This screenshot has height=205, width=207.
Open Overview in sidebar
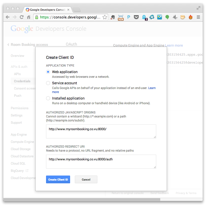(18, 56)
